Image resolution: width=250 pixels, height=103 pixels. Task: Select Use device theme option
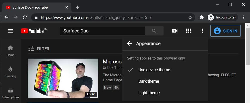154,70
